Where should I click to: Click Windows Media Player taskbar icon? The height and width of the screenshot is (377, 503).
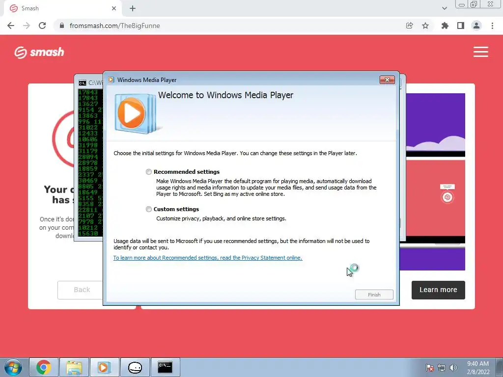tap(104, 367)
